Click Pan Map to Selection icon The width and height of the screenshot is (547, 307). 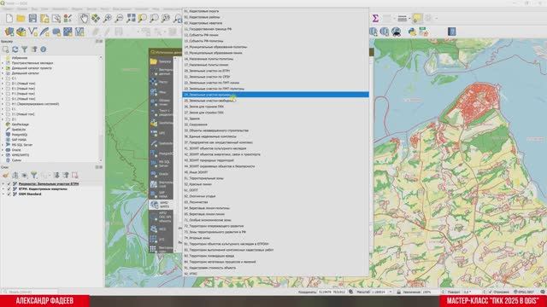(x=96, y=19)
